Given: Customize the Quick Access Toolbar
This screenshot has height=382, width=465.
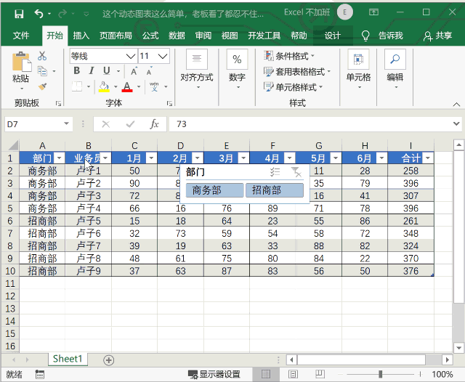Looking at the screenshot, I should point(86,14).
